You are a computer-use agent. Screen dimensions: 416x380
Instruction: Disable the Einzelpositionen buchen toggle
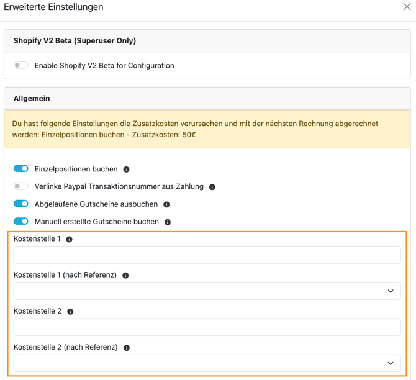[21, 169]
